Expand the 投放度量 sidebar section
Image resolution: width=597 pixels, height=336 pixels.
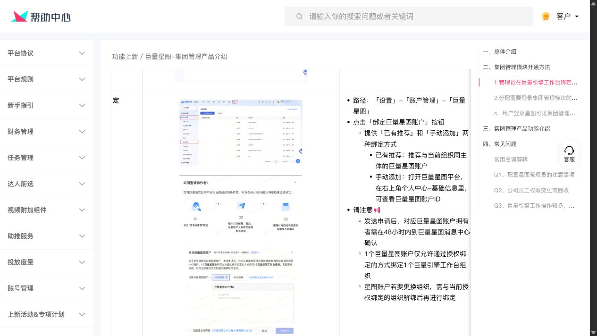pos(47,262)
